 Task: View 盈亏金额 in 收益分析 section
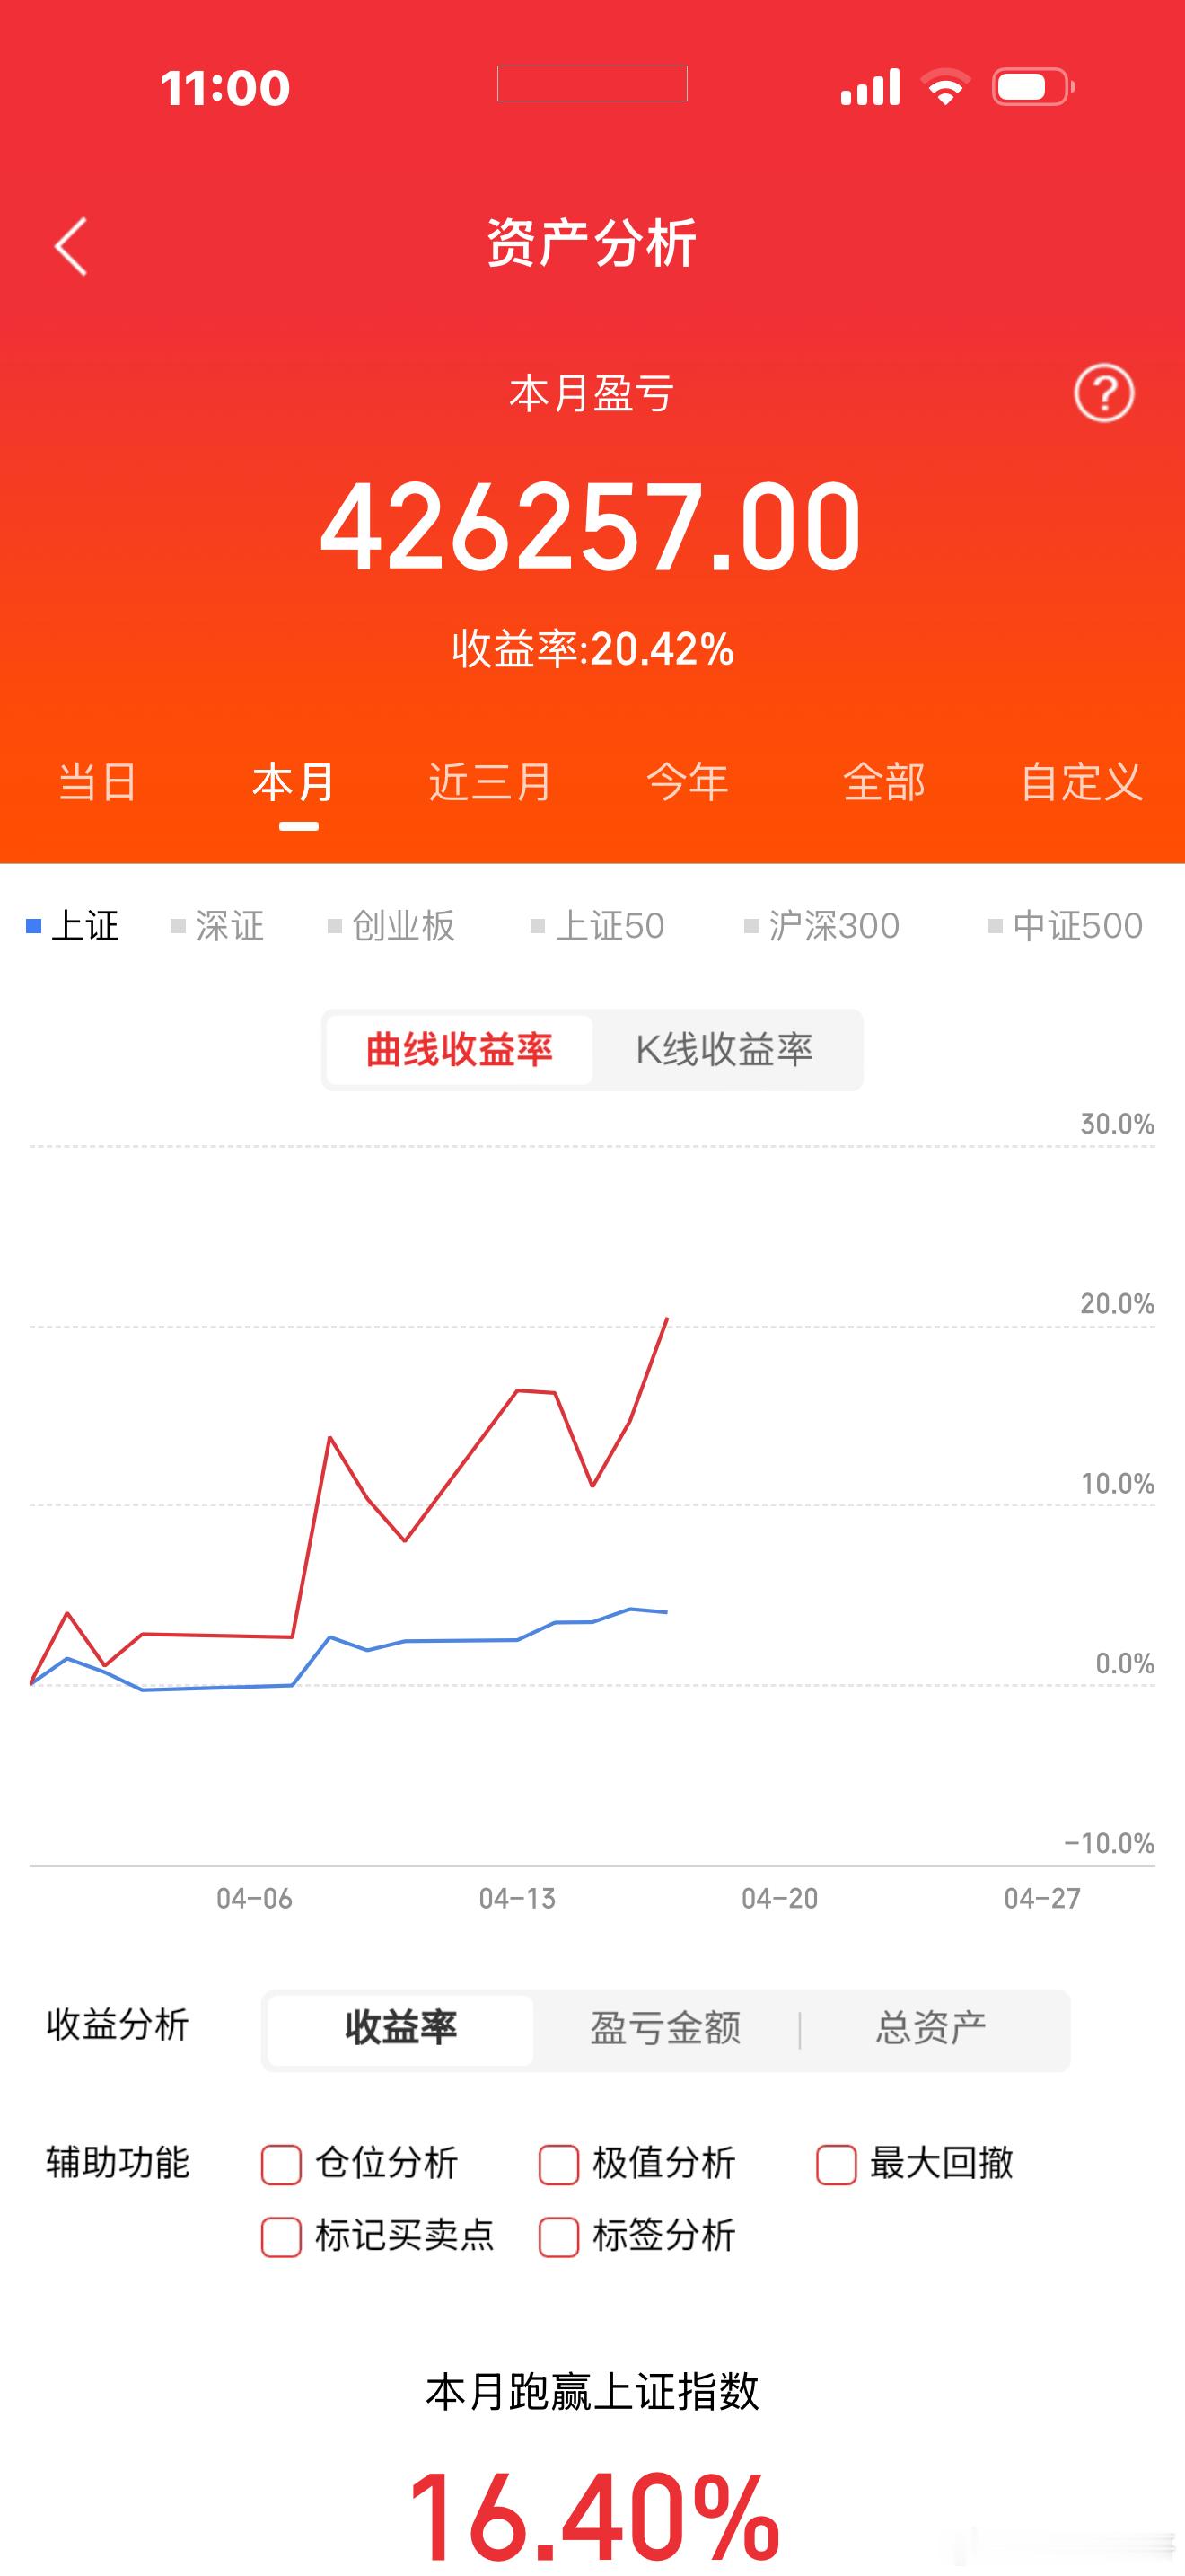[x=663, y=2030]
